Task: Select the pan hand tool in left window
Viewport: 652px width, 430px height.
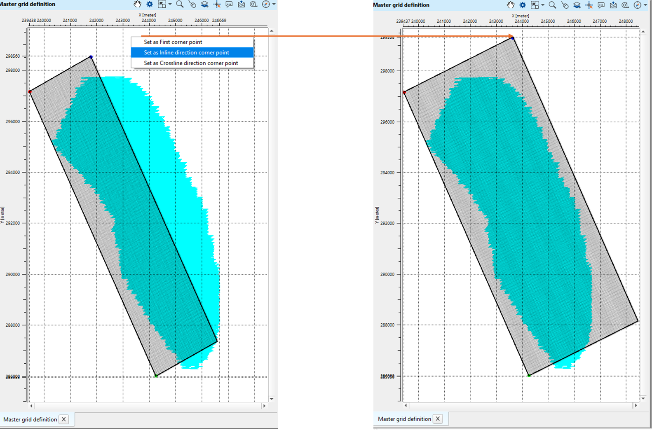Action: (137, 4)
